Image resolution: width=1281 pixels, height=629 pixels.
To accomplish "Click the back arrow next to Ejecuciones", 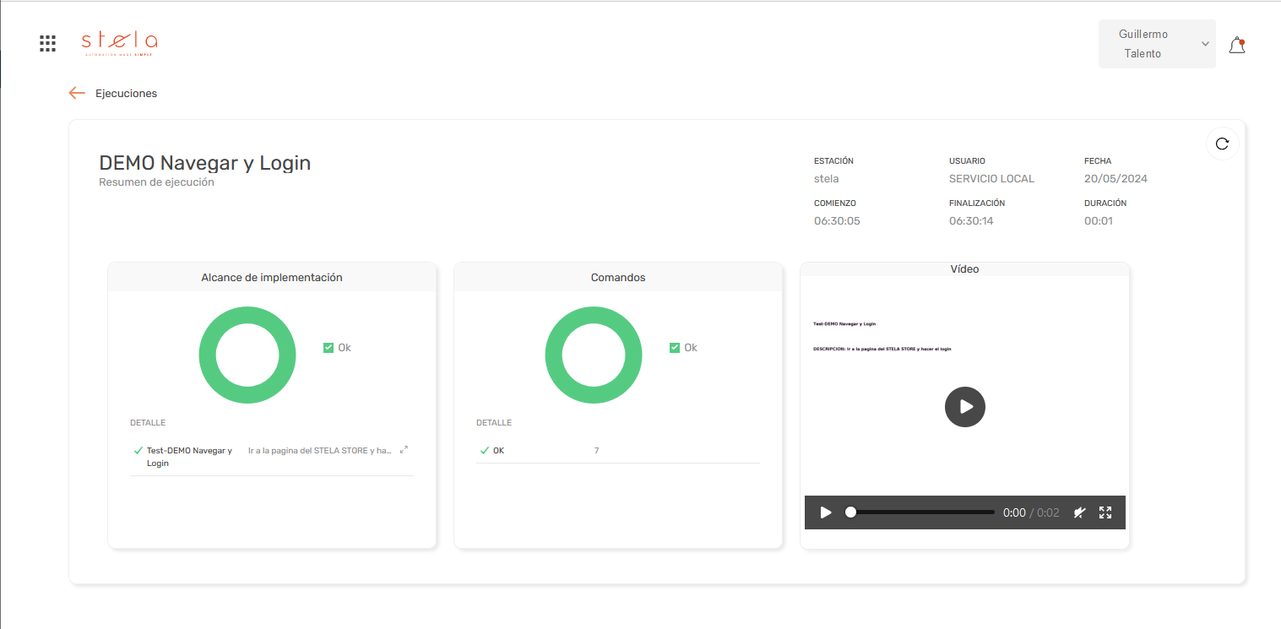I will 77,93.
